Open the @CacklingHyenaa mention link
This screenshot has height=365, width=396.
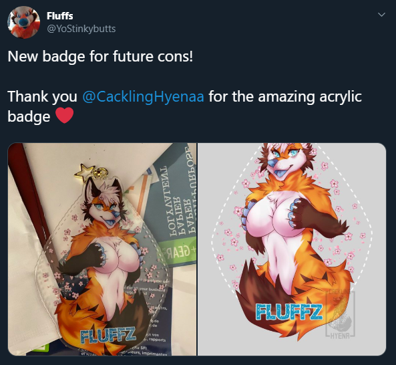[143, 96]
